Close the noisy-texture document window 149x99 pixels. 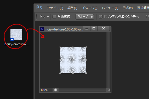coord(104,28)
